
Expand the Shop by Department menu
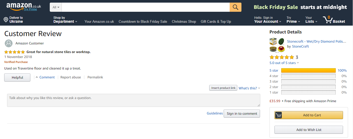coord(65,20)
